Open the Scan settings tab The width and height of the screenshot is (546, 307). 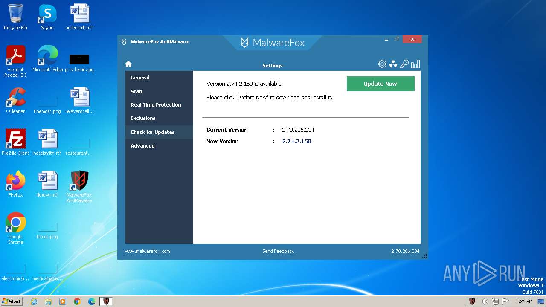[159, 91]
